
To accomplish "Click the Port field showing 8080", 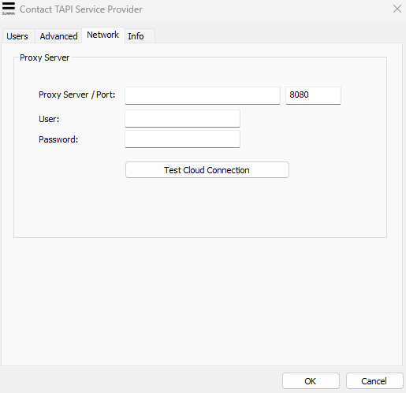I will coord(313,95).
